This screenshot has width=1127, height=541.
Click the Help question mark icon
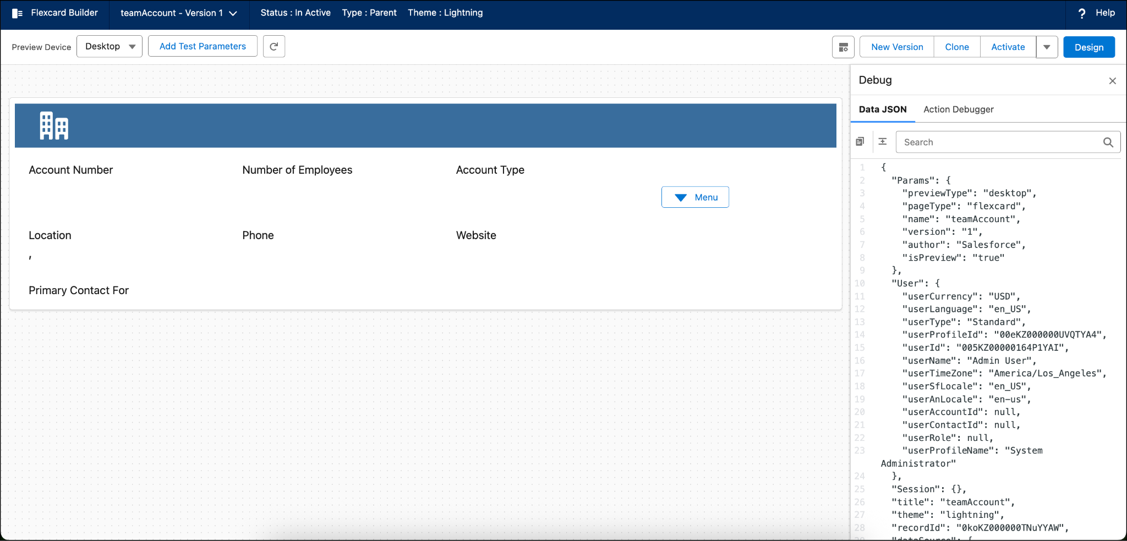coord(1082,13)
